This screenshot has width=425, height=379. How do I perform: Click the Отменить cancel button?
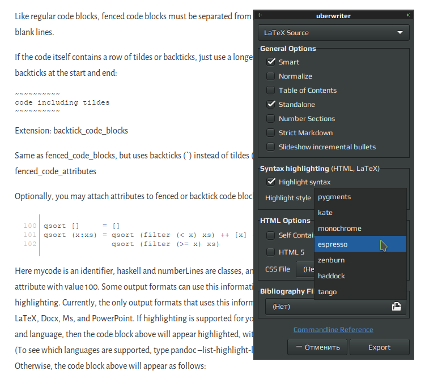click(x=317, y=347)
